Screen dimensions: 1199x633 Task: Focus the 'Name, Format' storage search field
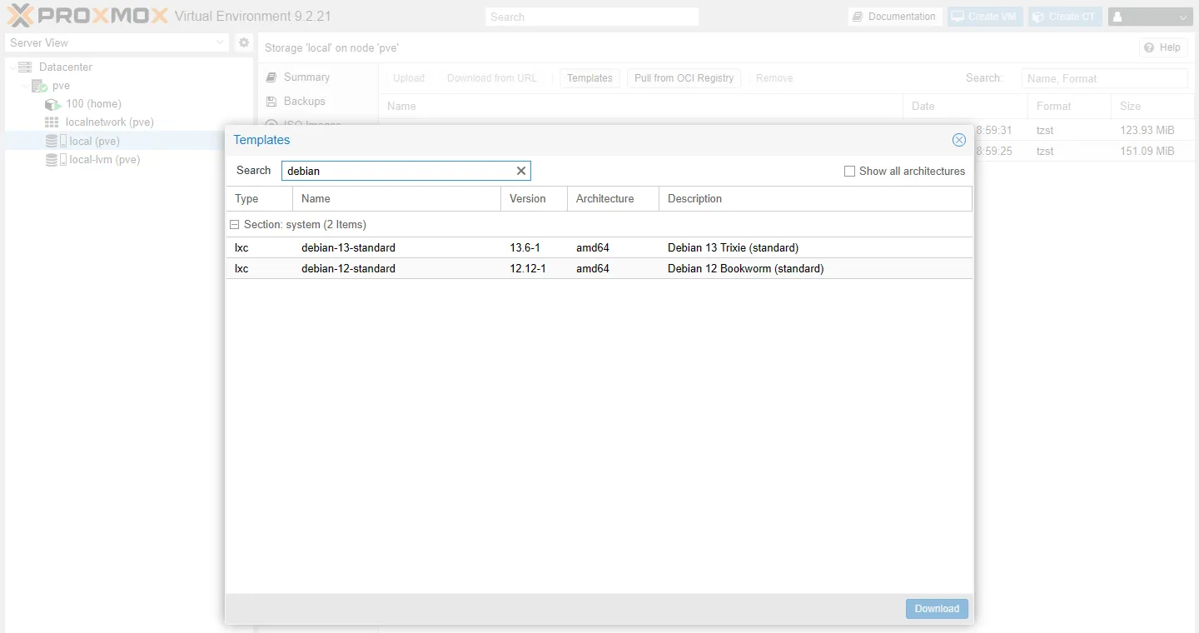pyautogui.click(x=1105, y=78)
